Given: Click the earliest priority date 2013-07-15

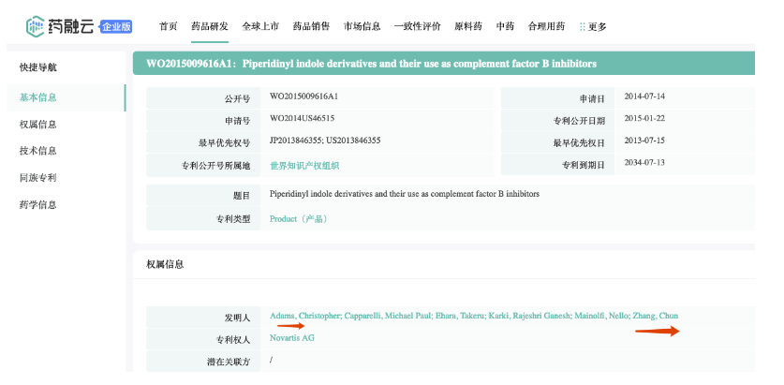Looking at the screenshot, I should tap(644, 141).
